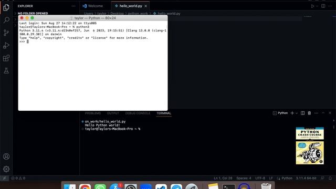Screen dimensions: 336x189
Task: Open the Explorer view in the activity bar
Action: tap(6, 7)
